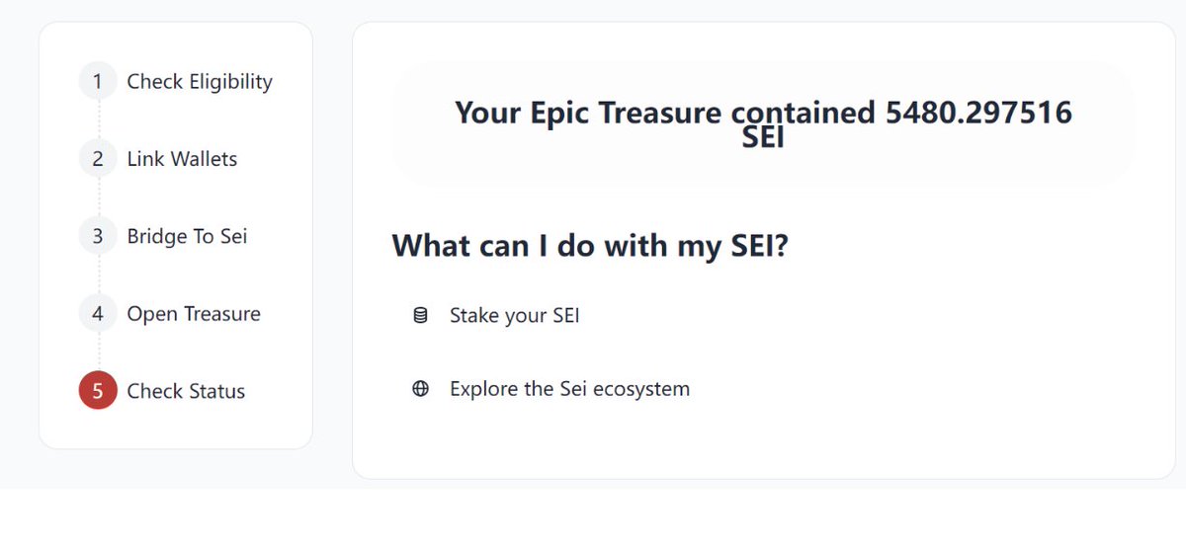Select the step 3 number circle
This screenshot has width=1186, height=550.
point(98,236)
